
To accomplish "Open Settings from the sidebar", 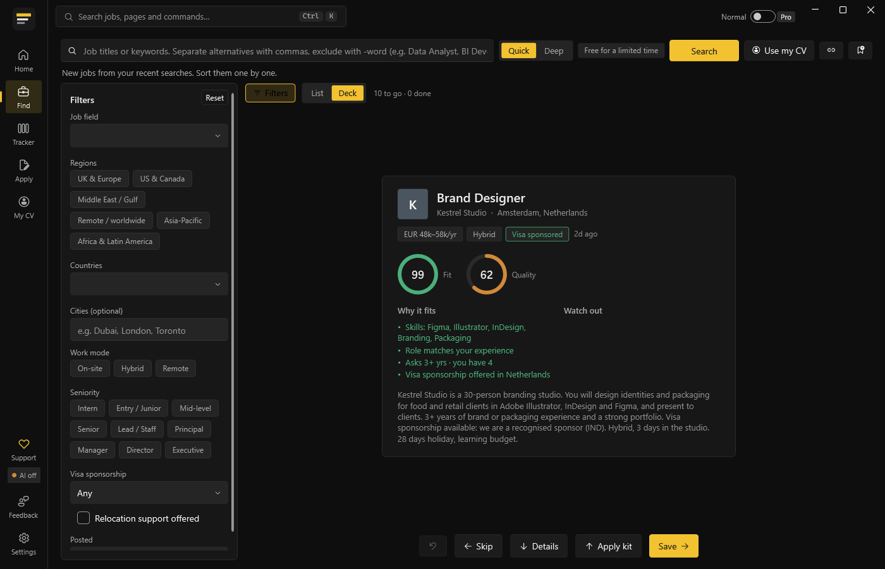I will [x=23, y=544].
